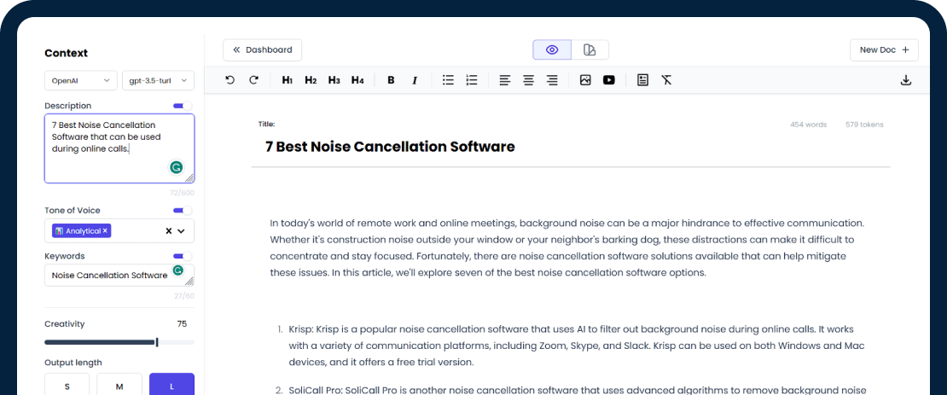The width and height of the screenshot is (947, 395).
Task: Insert a bulleted list
Action: click(x=448, y=80)
